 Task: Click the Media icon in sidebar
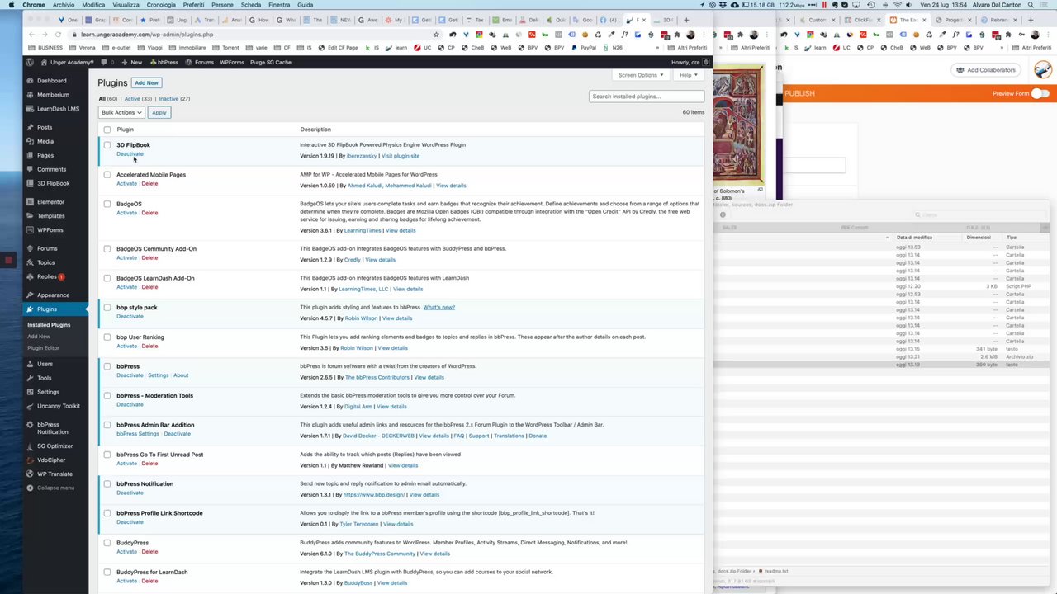(x=30, y=141)
